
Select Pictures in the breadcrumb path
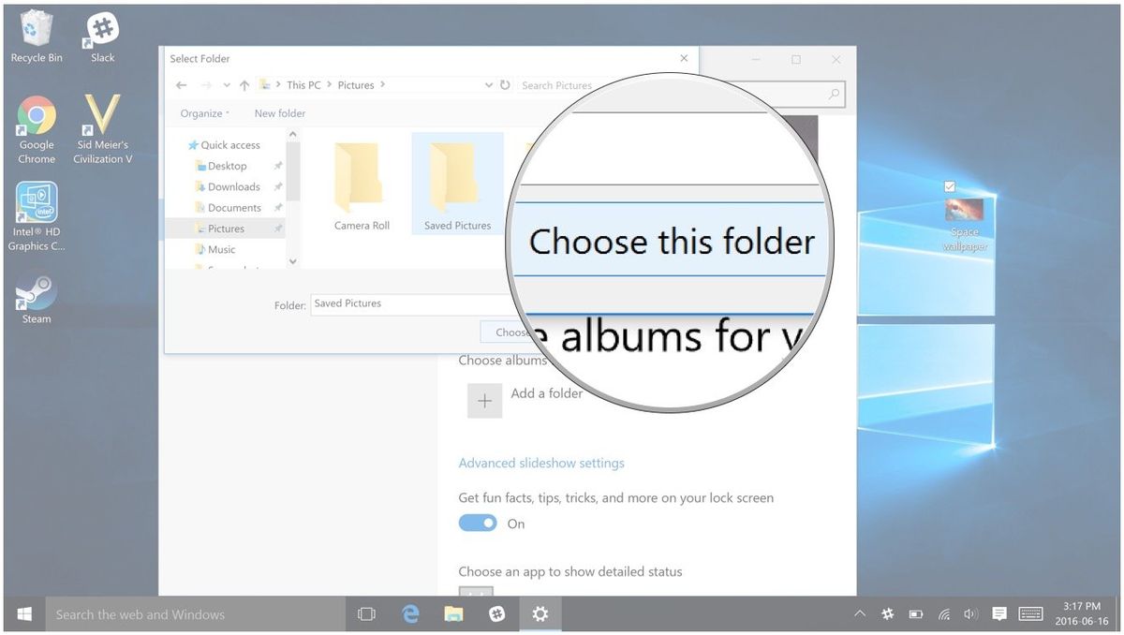pyautogui.click(x=357, y=84)
